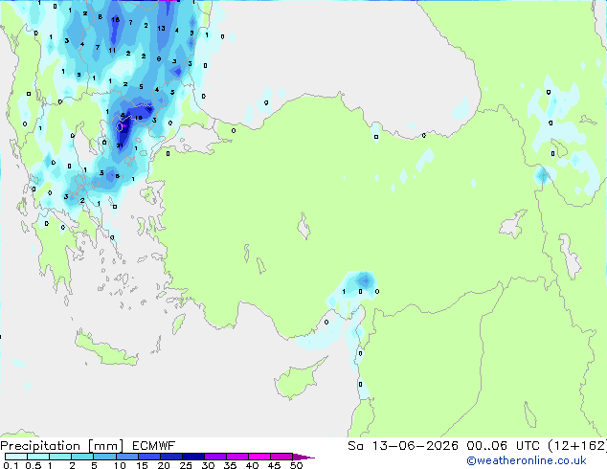Click the "30" legend scale value
Viewport: 607px width, 469px height.
(208, 465)
